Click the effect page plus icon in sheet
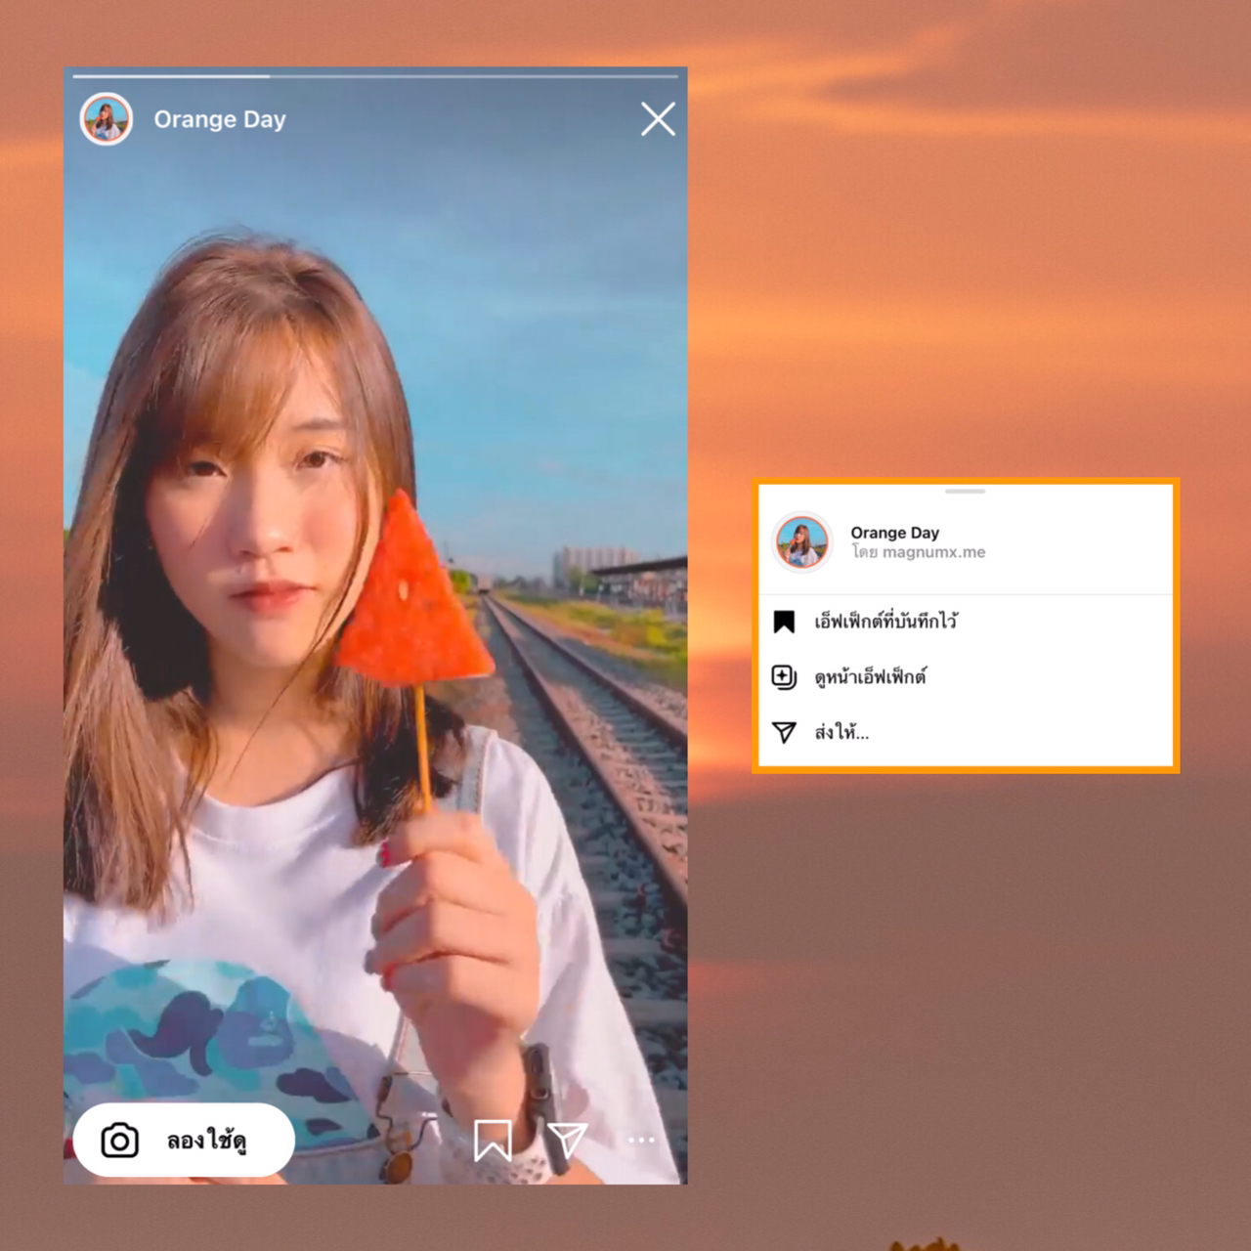This screenshot has width=1251, height=1251. coord(784,677)
